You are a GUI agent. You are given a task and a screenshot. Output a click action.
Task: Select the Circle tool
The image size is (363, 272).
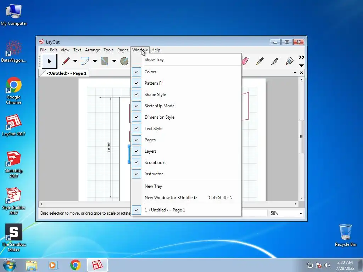124,61
